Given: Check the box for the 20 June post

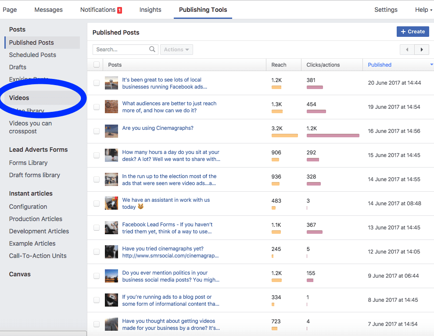Looking at the screenshot, I should click(96, 83).
